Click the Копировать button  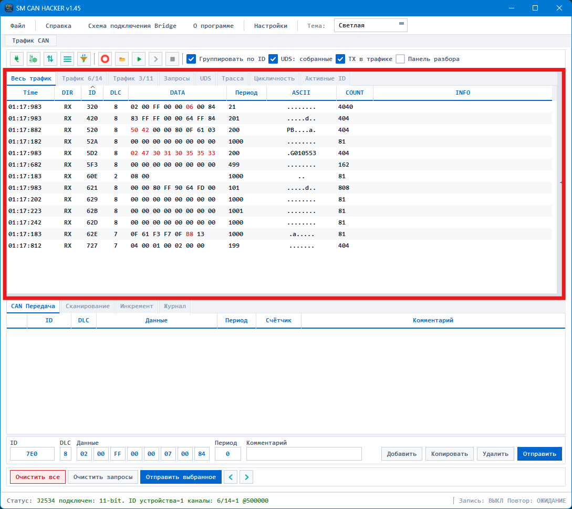[450, 454]
